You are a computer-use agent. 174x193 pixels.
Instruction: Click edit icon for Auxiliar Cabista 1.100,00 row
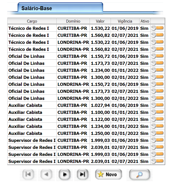coord(157,112)
